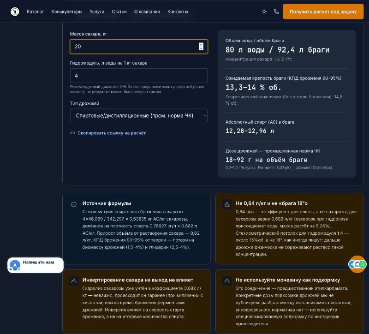The image size is (369, 334).
Task: Click warning icon in «брага 18°» card
Action: pos(227,204)
